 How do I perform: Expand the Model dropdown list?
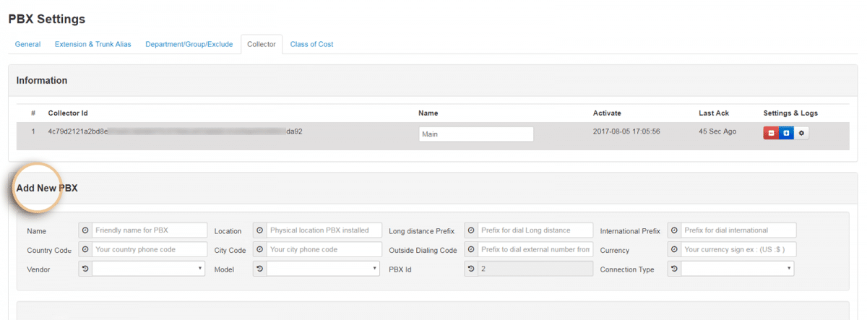(323, 269)
